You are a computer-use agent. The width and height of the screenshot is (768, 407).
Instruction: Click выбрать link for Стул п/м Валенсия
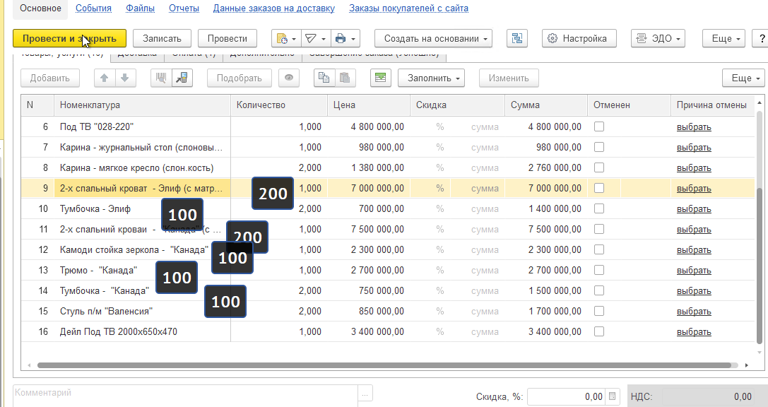pos(694,311)
